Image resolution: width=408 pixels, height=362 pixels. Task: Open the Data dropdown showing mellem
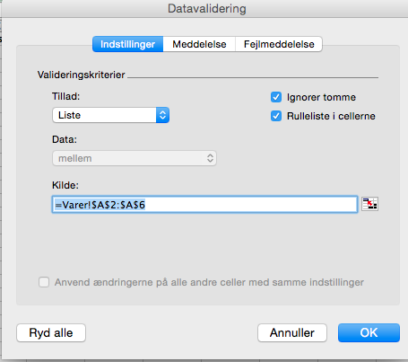click(x=135, y=158)
